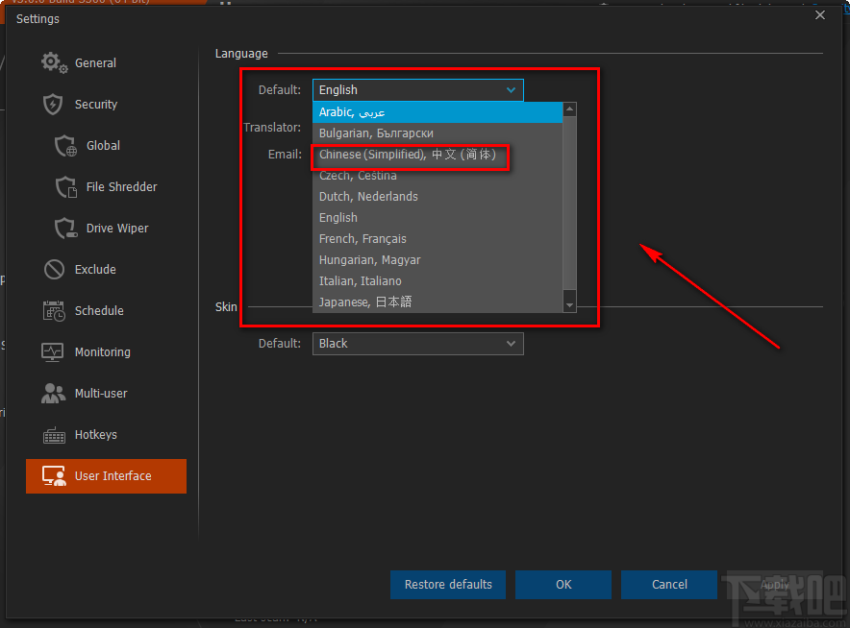Viewport: 850px width, 628px height.
Task: Select English in the dropdown list
Action: (x=437, y=218)
